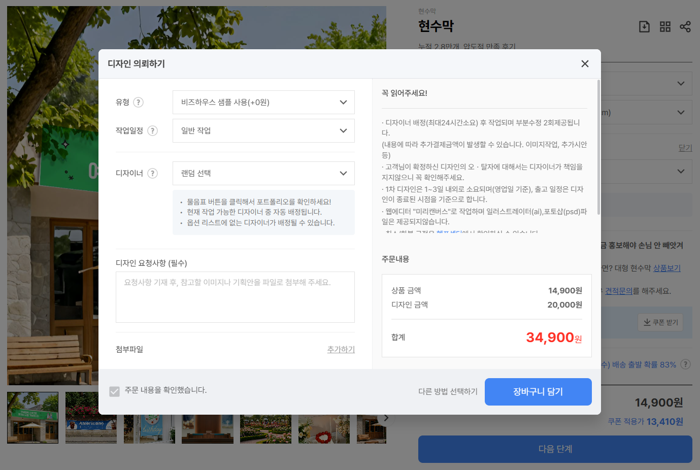Click the 상품보기 link
Image resolution: width=700 pixels, height=470 pixels.
coord(666,268)
